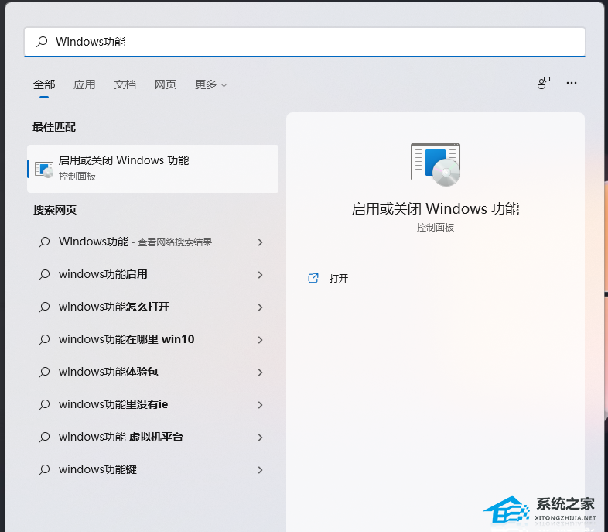Viewport: 608px width, 532px height.
Task: Click the open-external icon next to 打开
Action: (x=313, y=278)
